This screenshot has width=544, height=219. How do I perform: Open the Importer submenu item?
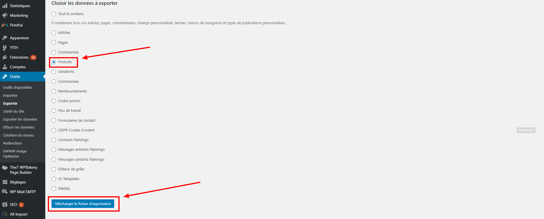[x=10, y=96]
